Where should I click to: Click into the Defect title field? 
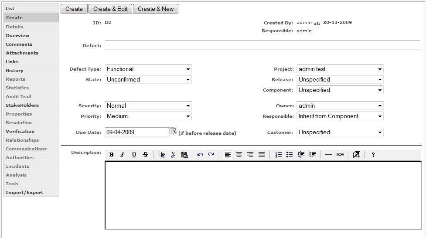coord(262,45)
